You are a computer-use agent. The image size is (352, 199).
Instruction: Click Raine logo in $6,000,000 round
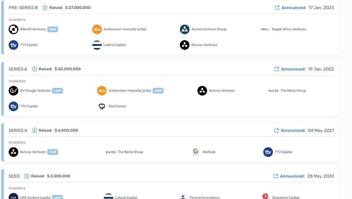point(111,152)
